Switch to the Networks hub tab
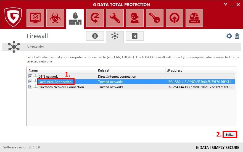 (115, 36)
